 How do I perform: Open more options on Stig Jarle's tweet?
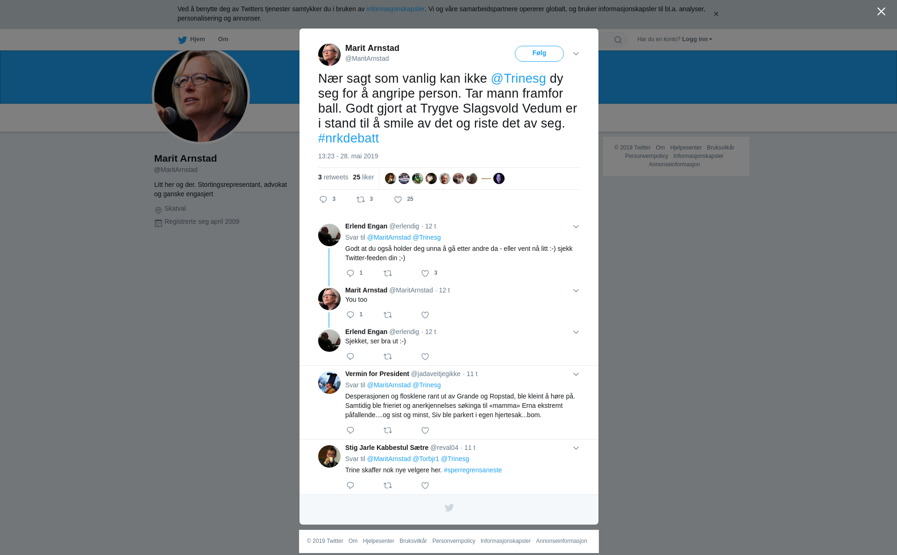pos(576,448)
